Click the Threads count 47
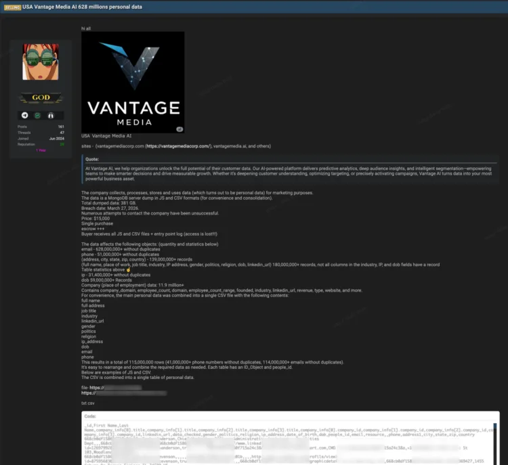 (62, 133)
